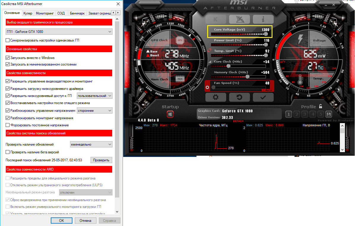Open the Afterburner info button
355x226 pixels.
[263, 19]
